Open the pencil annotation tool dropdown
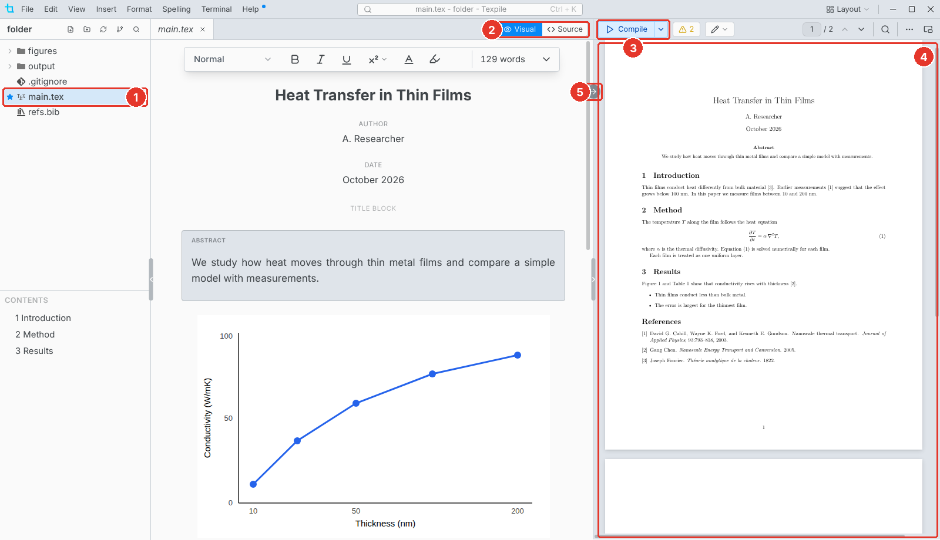The height and width of the screenshot is (540, 940). pos(719,29)
